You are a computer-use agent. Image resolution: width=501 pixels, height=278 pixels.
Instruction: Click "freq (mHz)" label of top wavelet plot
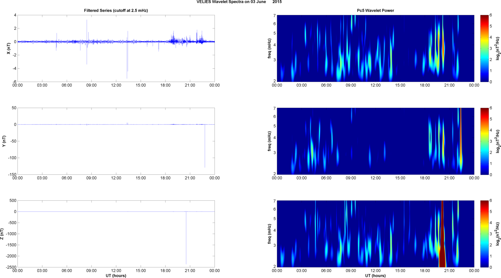269,48
